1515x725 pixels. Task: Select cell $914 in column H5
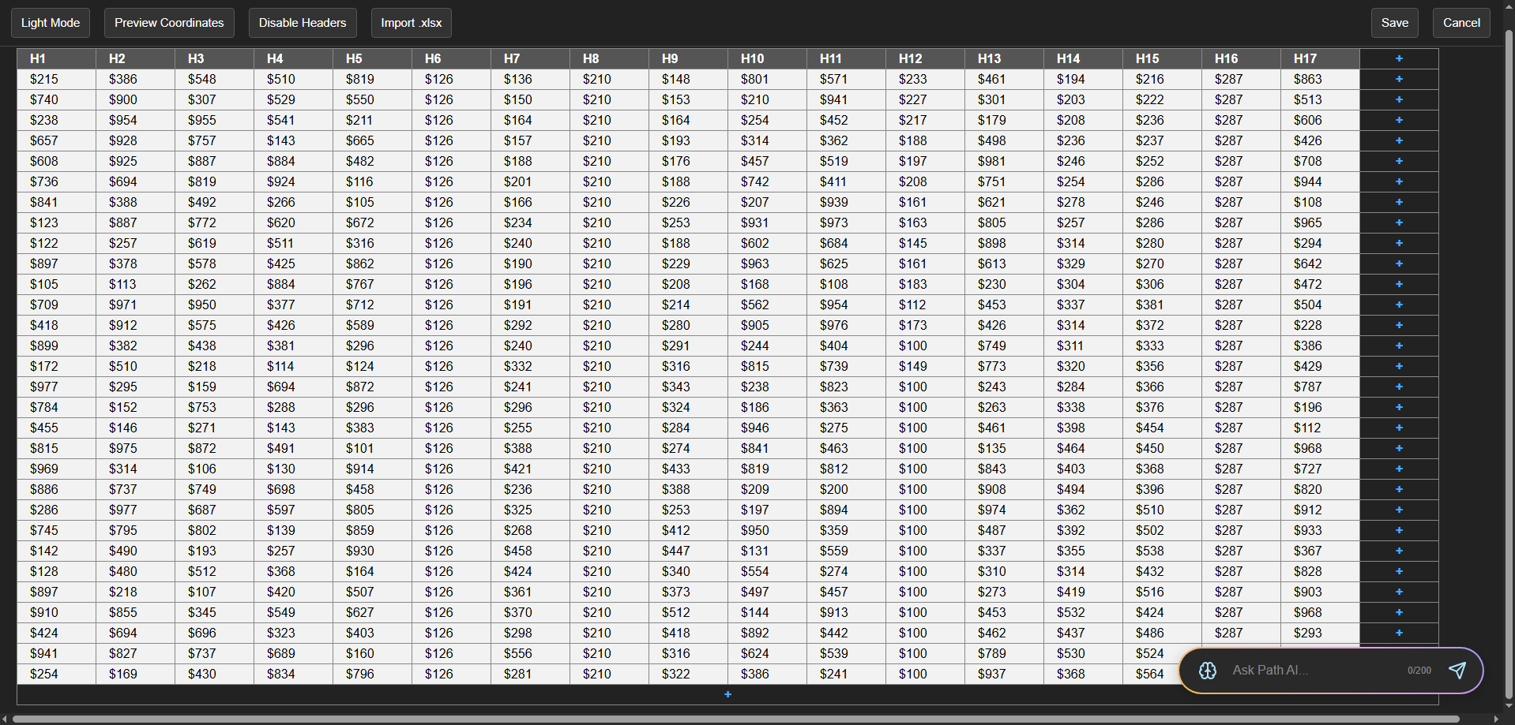click(x=373, y=469)
